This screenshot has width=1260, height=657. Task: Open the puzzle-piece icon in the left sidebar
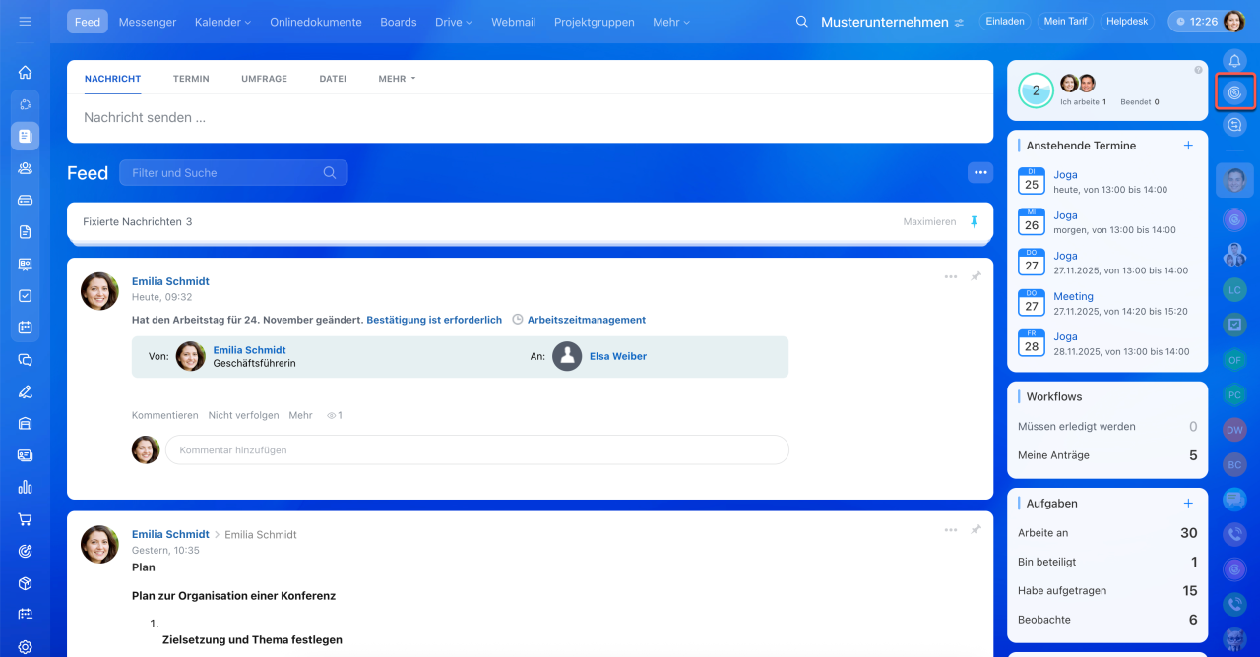(25, 103)
